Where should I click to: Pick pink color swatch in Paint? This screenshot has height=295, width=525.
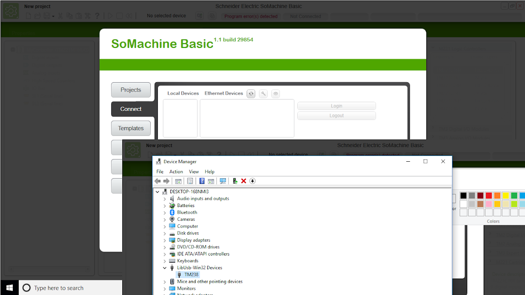489,203
